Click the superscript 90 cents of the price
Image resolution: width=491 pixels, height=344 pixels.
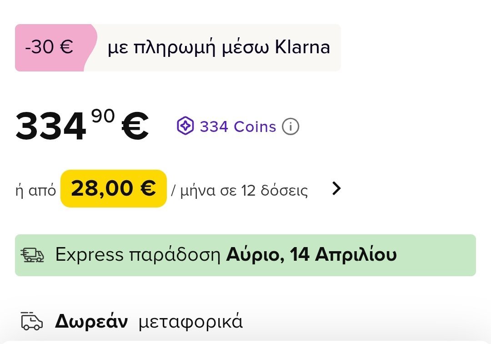(103, 117)
